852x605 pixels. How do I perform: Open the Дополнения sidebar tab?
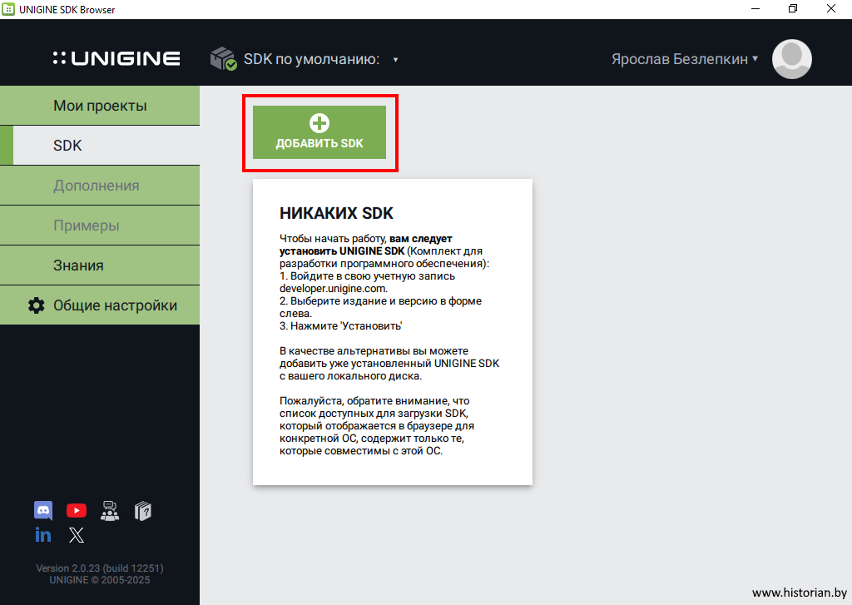[x=100, y=186]
